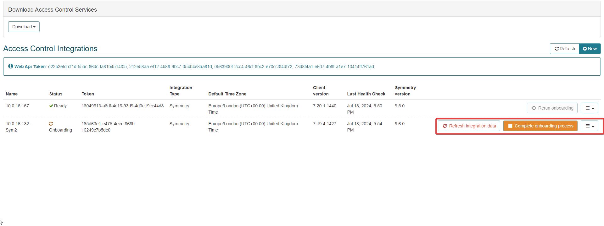
Task: Click the Integration Type column header
Action: click(x=181, y=91)
